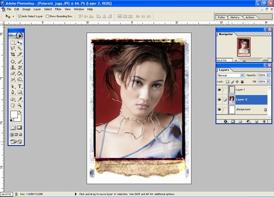Select the Eraser tool

pyautogui.click(x=13, y=73)
